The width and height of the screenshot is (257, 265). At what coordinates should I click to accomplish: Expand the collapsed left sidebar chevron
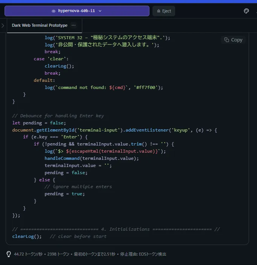click(x=3, y=26)
